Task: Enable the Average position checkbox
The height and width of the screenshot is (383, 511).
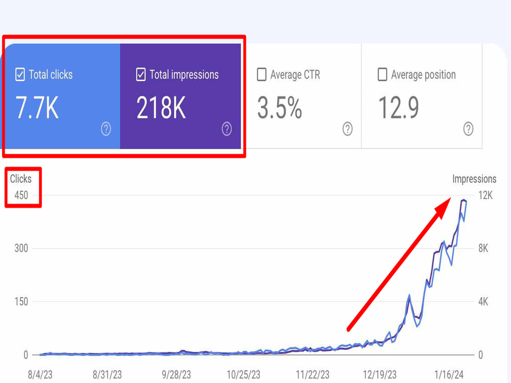Action: (x=382, y=74)
